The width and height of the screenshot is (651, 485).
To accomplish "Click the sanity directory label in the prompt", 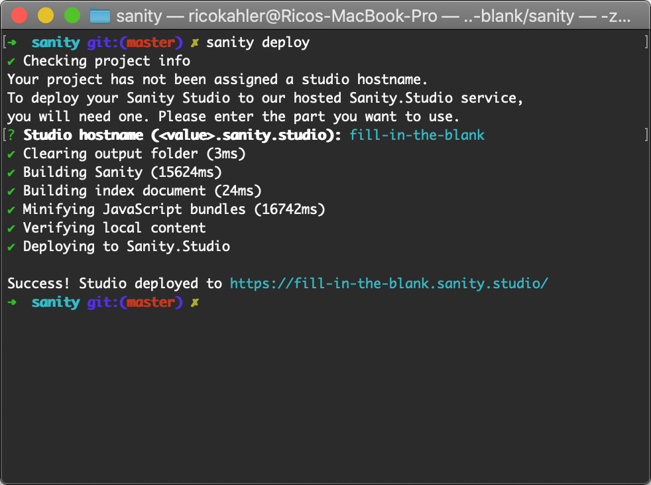I will point(56,42).
